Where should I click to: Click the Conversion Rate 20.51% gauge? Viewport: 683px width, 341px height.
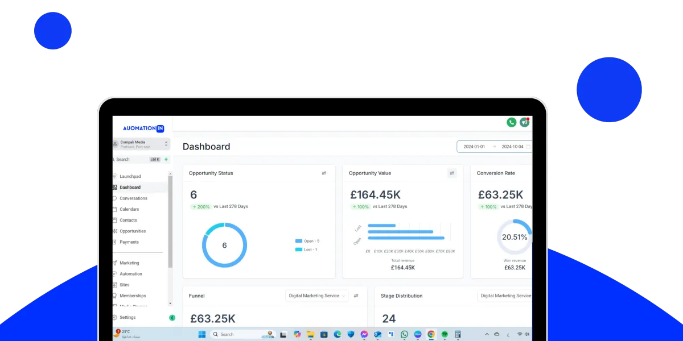[x=515, y=237]
